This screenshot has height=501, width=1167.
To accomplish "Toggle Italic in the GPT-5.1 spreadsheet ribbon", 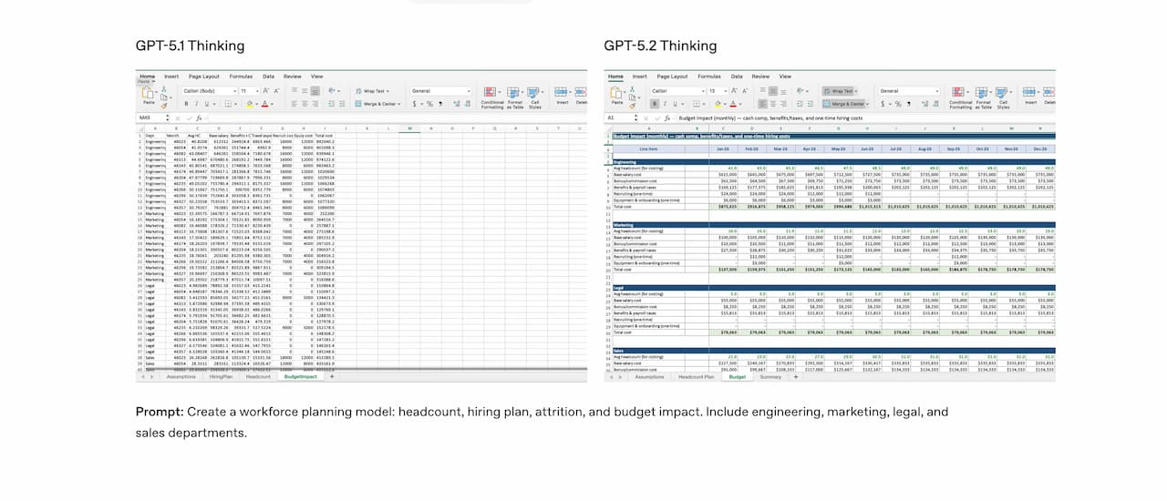I will click(196, 104).
